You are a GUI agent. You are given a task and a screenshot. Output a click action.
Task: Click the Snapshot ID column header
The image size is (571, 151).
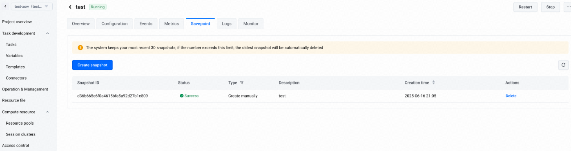coord(88,83)
